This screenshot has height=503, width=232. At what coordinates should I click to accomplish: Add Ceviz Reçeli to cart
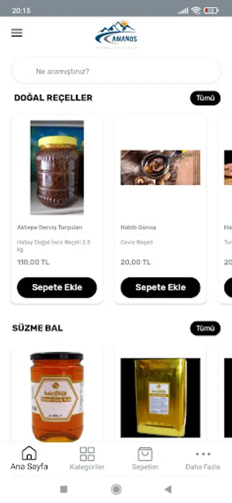[160, 287]
